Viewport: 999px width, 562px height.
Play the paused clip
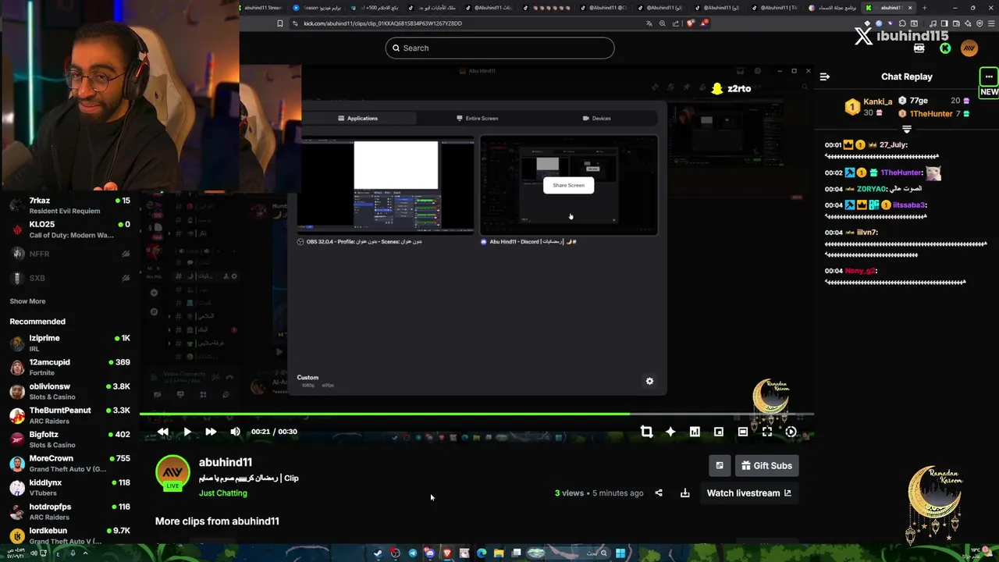click(x=187, y=432)
